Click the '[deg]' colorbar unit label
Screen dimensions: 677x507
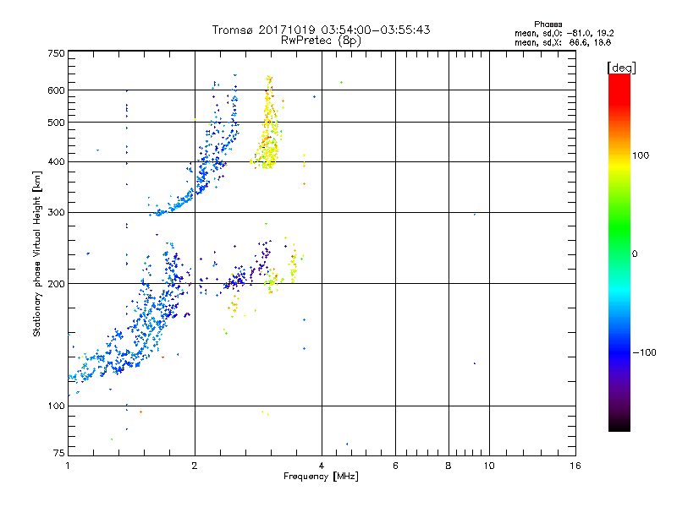click(x=621, y=68)
